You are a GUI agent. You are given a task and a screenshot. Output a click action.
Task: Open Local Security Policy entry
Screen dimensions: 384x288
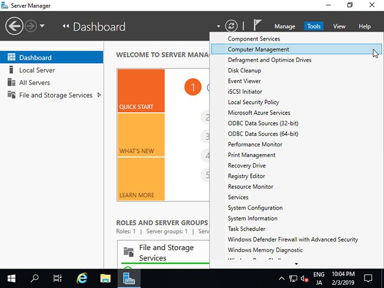[x=297, y=102]
